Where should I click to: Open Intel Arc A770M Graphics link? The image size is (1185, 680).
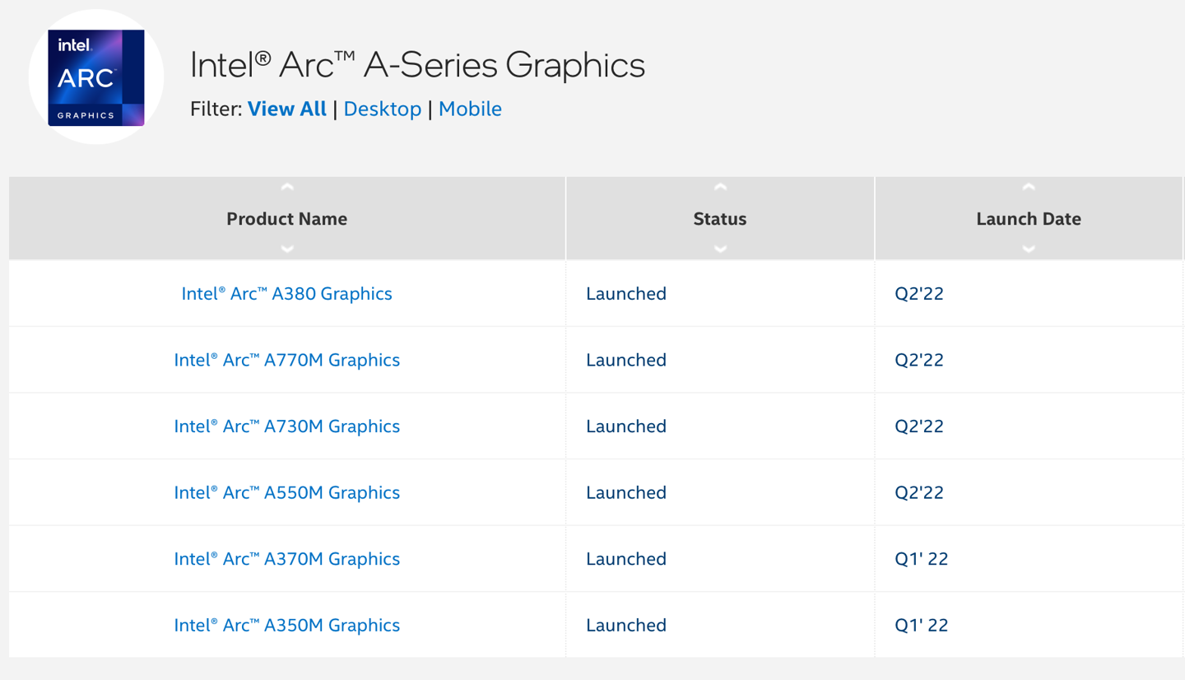coord(286,360)
